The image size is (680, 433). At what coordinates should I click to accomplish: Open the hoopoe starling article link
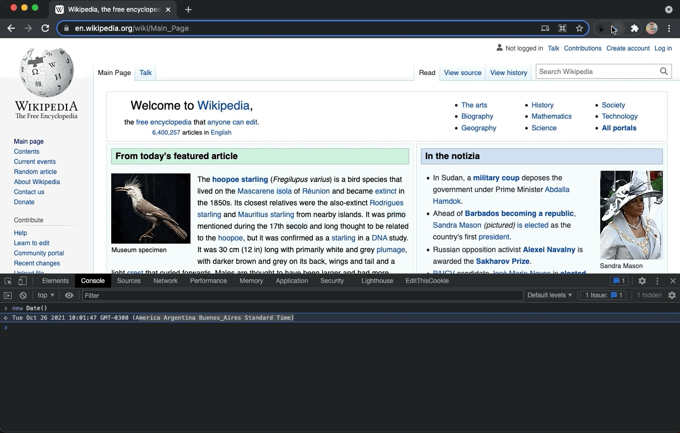click(x=239, y=179)
